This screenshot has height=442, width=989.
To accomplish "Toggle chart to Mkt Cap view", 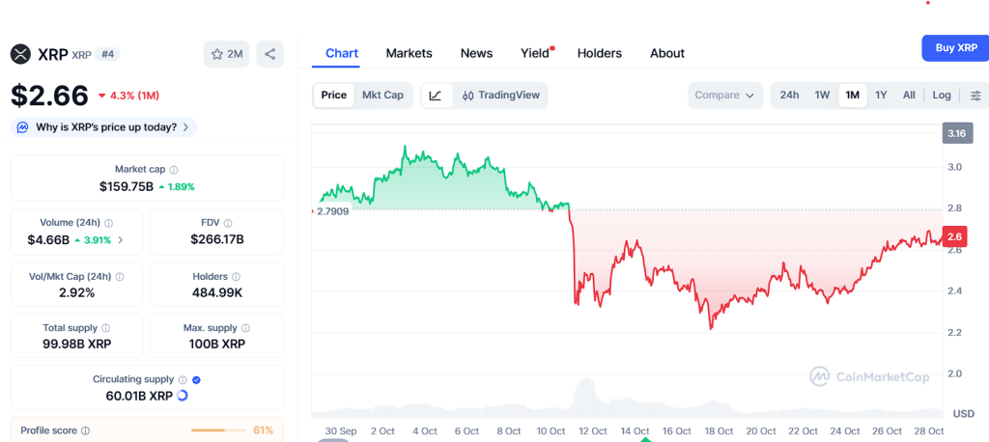I will (x=382, y=96).
